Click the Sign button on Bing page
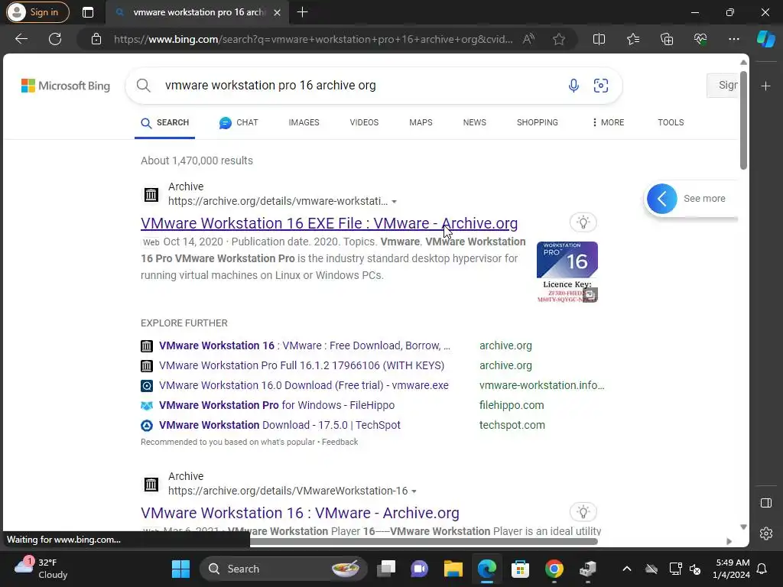The width and height of the screenshot is (783, 587). [723, 86]
